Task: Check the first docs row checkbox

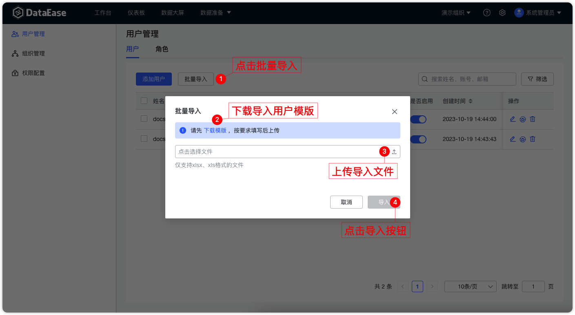Action: (144, 119)
